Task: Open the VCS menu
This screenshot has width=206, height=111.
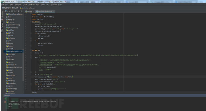Action: (x=48, y=5)
